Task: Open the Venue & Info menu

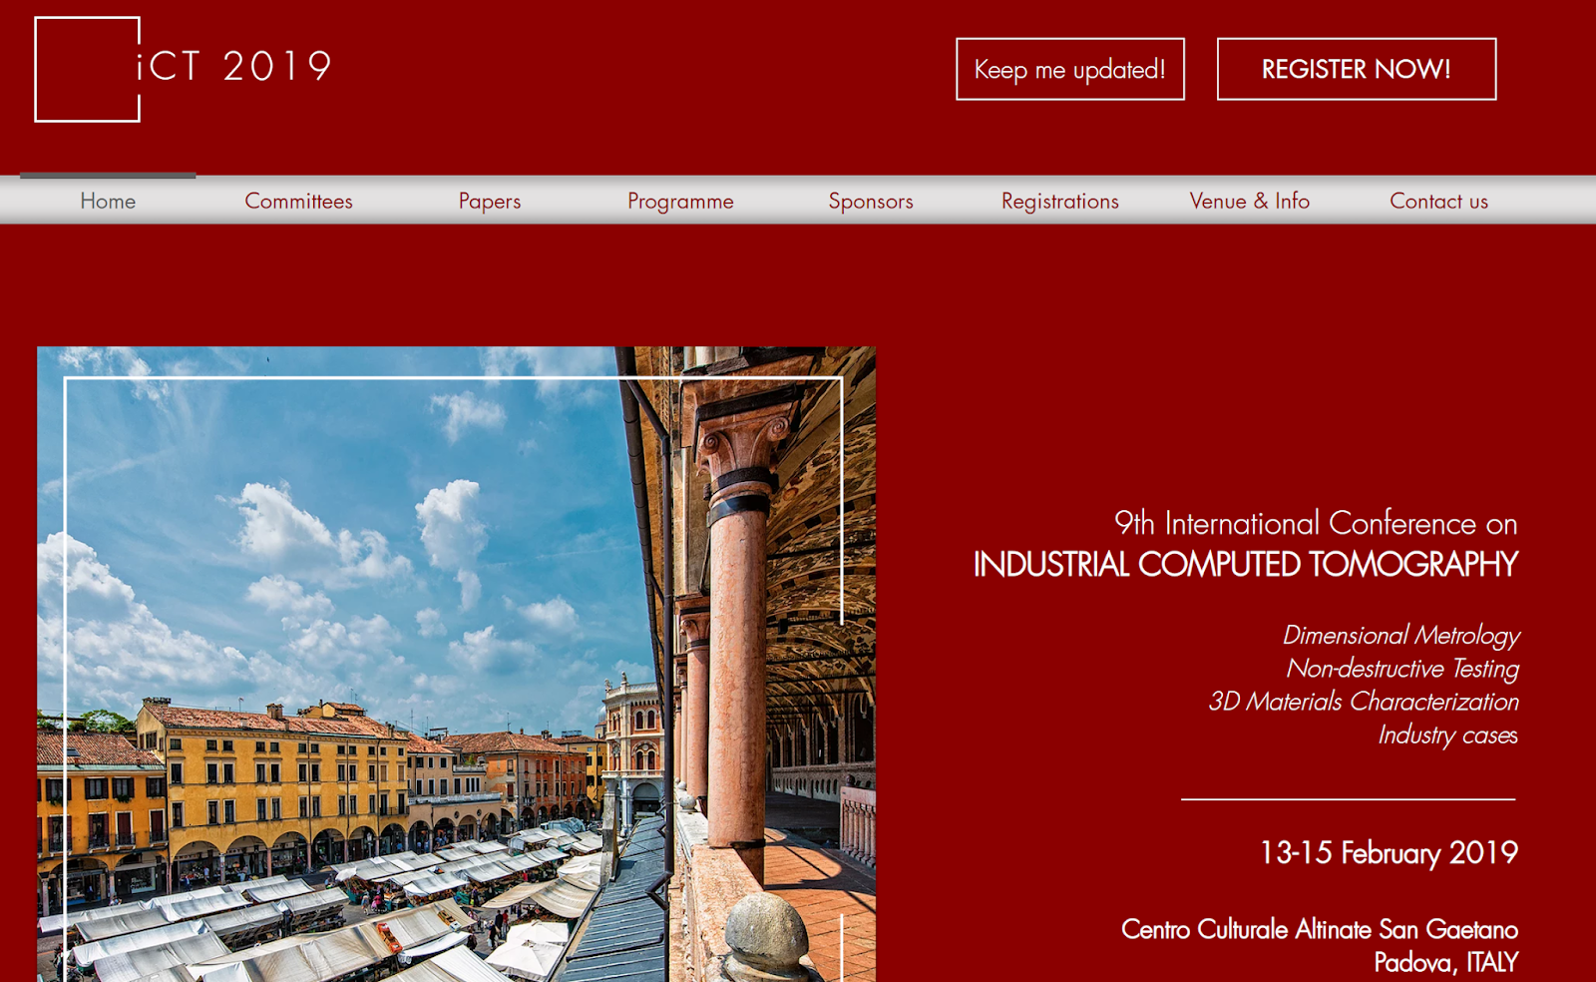Action: point(1250,201)
